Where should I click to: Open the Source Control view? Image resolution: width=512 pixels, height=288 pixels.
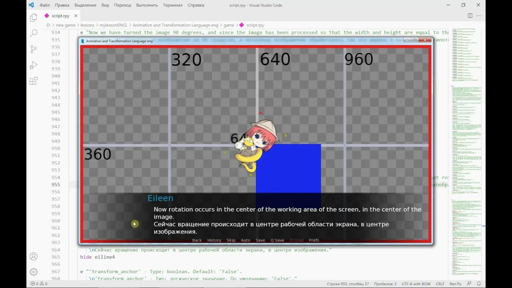(x=34, y=49)
